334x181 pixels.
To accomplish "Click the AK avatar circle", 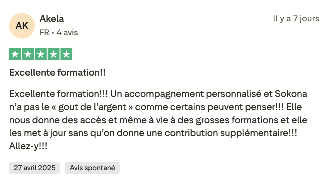I will (x=22, y=26).
